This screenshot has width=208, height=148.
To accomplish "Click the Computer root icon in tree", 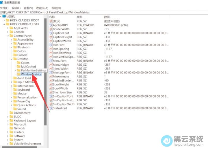I will tap(4, 16).
